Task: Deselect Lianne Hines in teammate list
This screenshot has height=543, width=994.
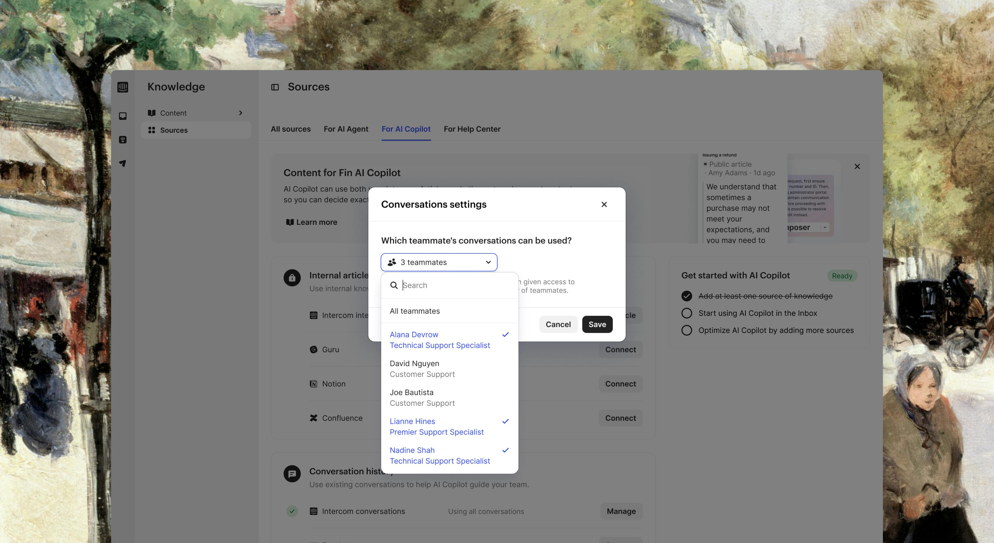Action: point(450,427)
